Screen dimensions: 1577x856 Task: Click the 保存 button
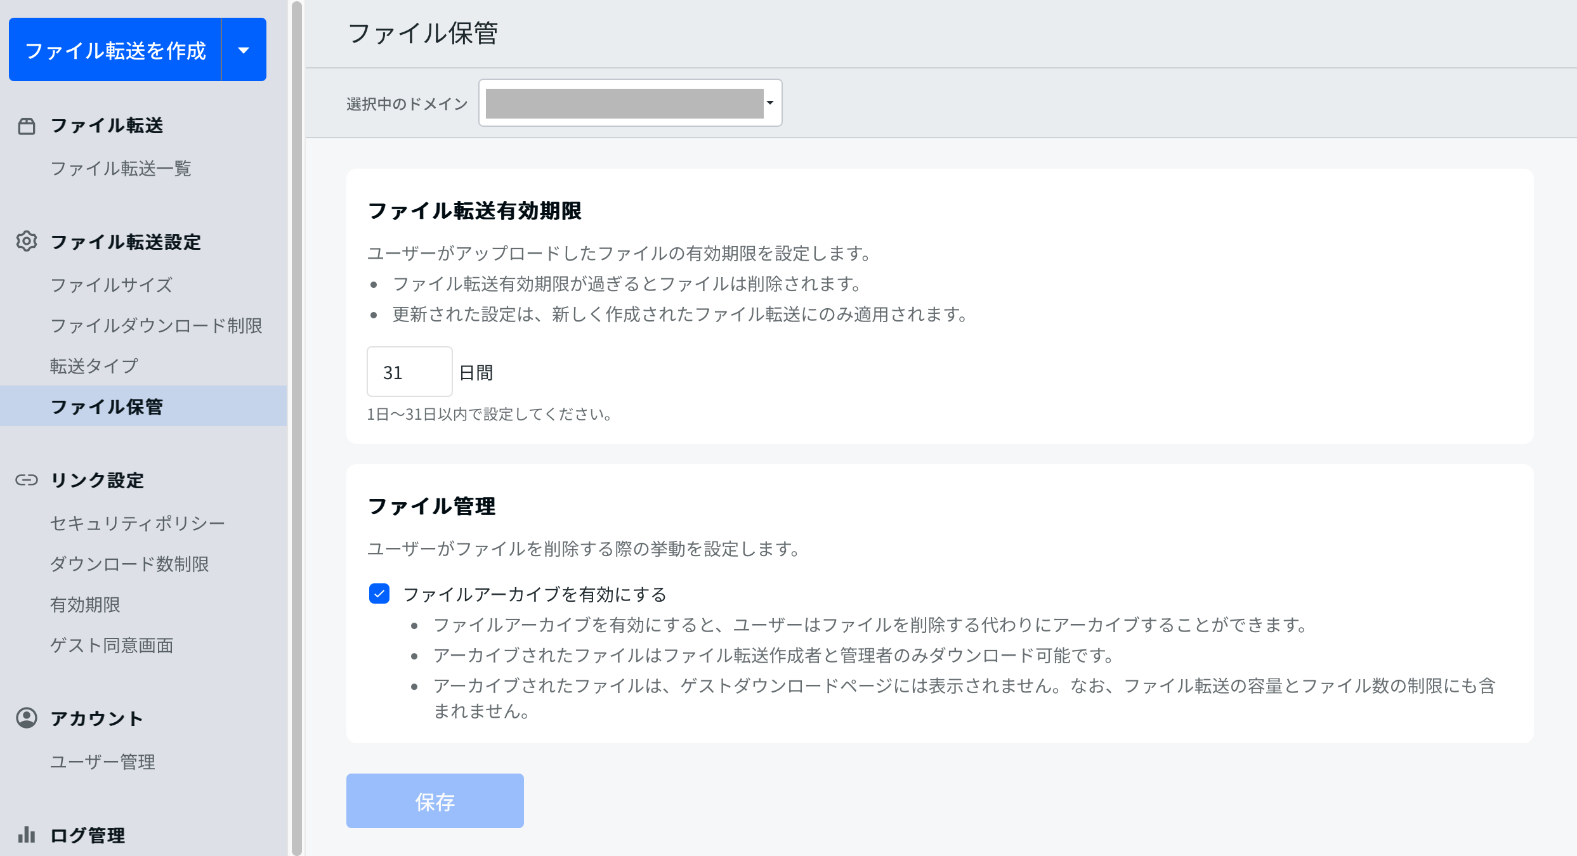pos(435,801)
